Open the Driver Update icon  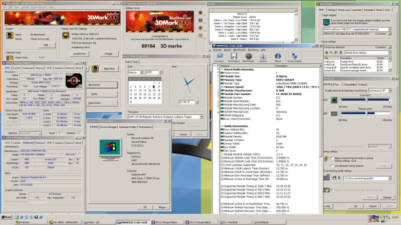pyautogui.click(x=295, y=57)
